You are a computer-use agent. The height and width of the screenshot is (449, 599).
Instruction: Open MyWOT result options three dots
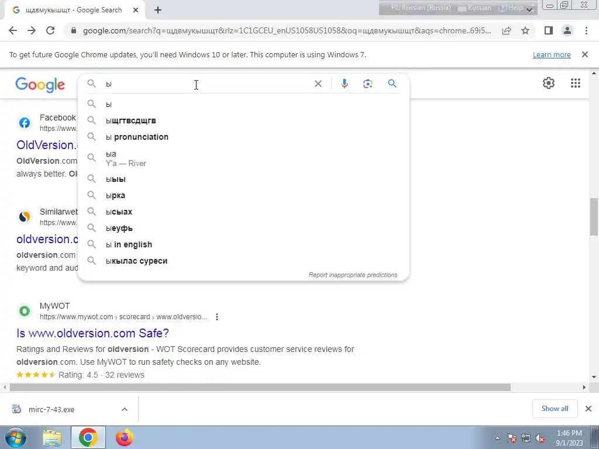point(217,317)
